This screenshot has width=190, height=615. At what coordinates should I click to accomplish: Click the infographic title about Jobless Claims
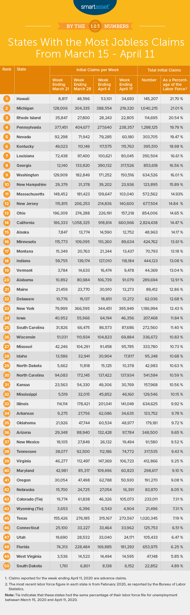pyautogui.click(x=95, y=48)
